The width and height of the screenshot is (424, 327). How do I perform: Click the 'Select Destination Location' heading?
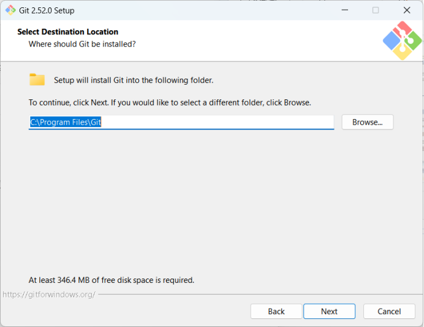coord(68,32)
